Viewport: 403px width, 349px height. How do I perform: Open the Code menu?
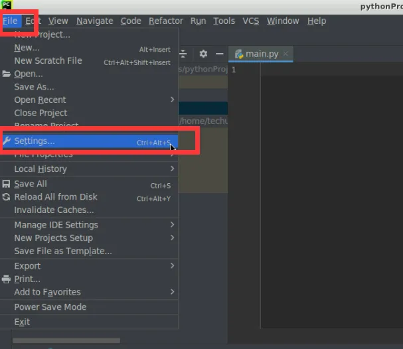click(x=131, y=21)
